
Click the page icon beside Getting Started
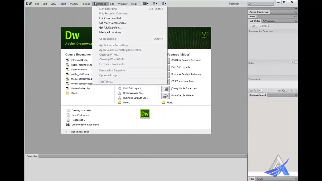68,111
